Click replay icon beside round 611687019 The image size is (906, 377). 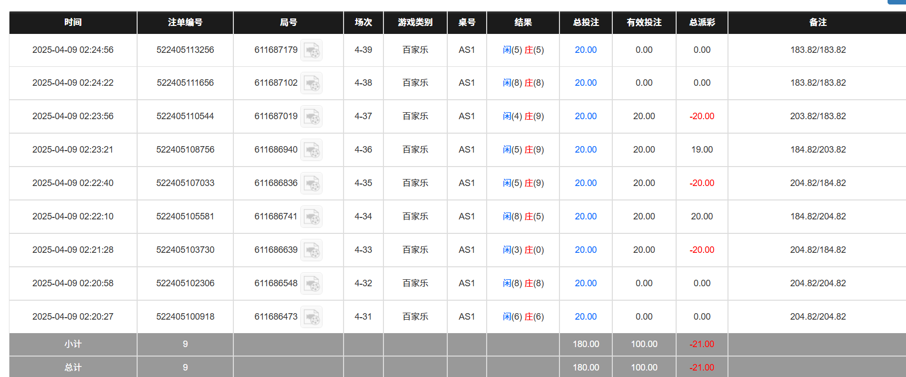311,117
